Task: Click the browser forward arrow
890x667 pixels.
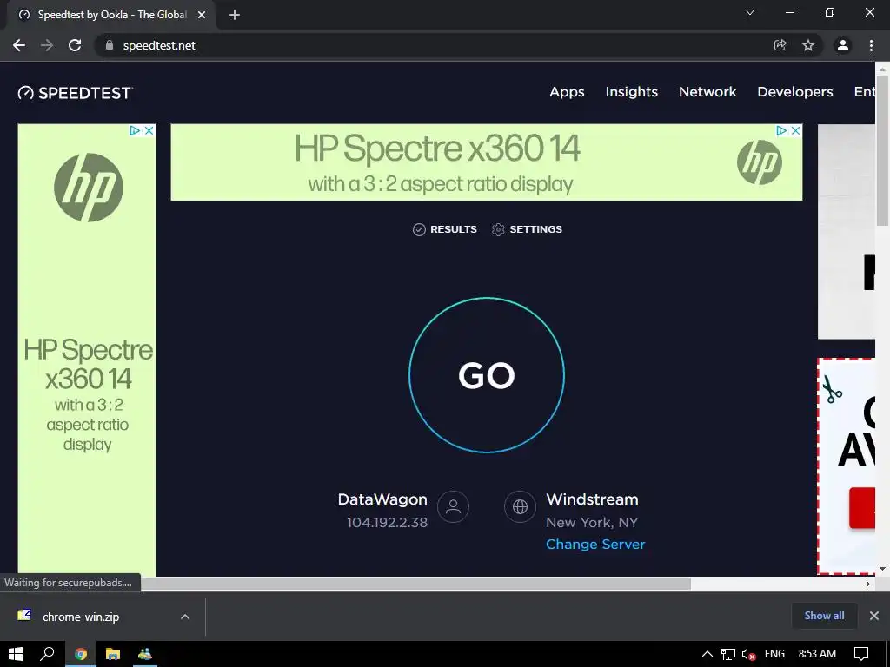Action: click(47, 45)
